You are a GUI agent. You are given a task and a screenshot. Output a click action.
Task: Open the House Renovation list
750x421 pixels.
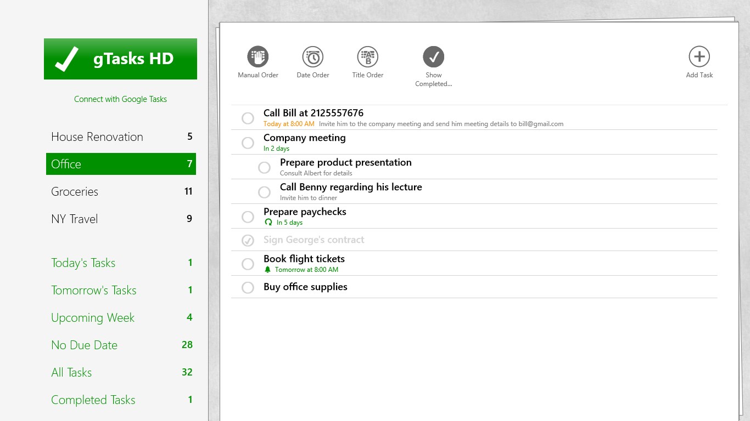tap(97, 137)
